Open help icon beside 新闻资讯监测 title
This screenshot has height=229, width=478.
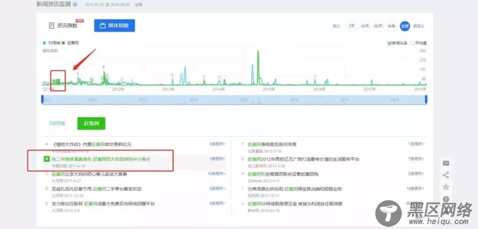coord(75,5)
